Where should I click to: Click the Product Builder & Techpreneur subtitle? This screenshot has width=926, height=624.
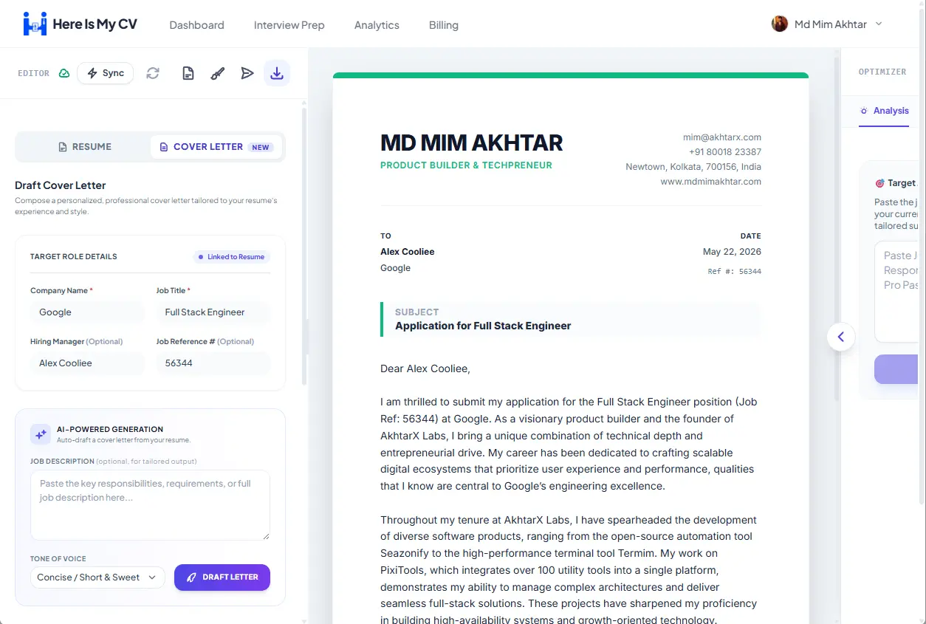pyautogui.click(x=466, y=165)
